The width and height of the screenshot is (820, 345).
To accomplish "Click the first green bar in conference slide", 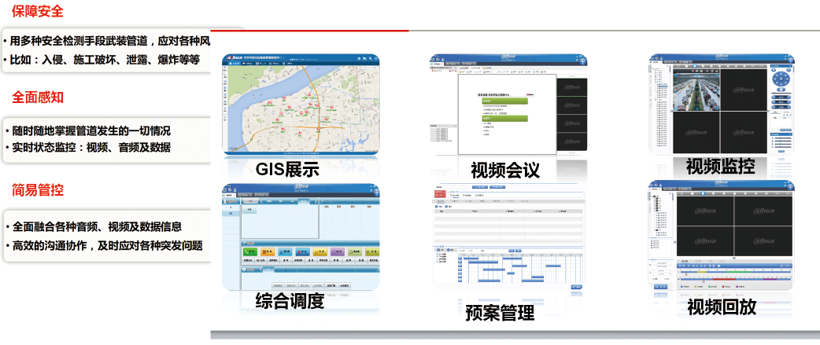I will [x=504, y=101].
